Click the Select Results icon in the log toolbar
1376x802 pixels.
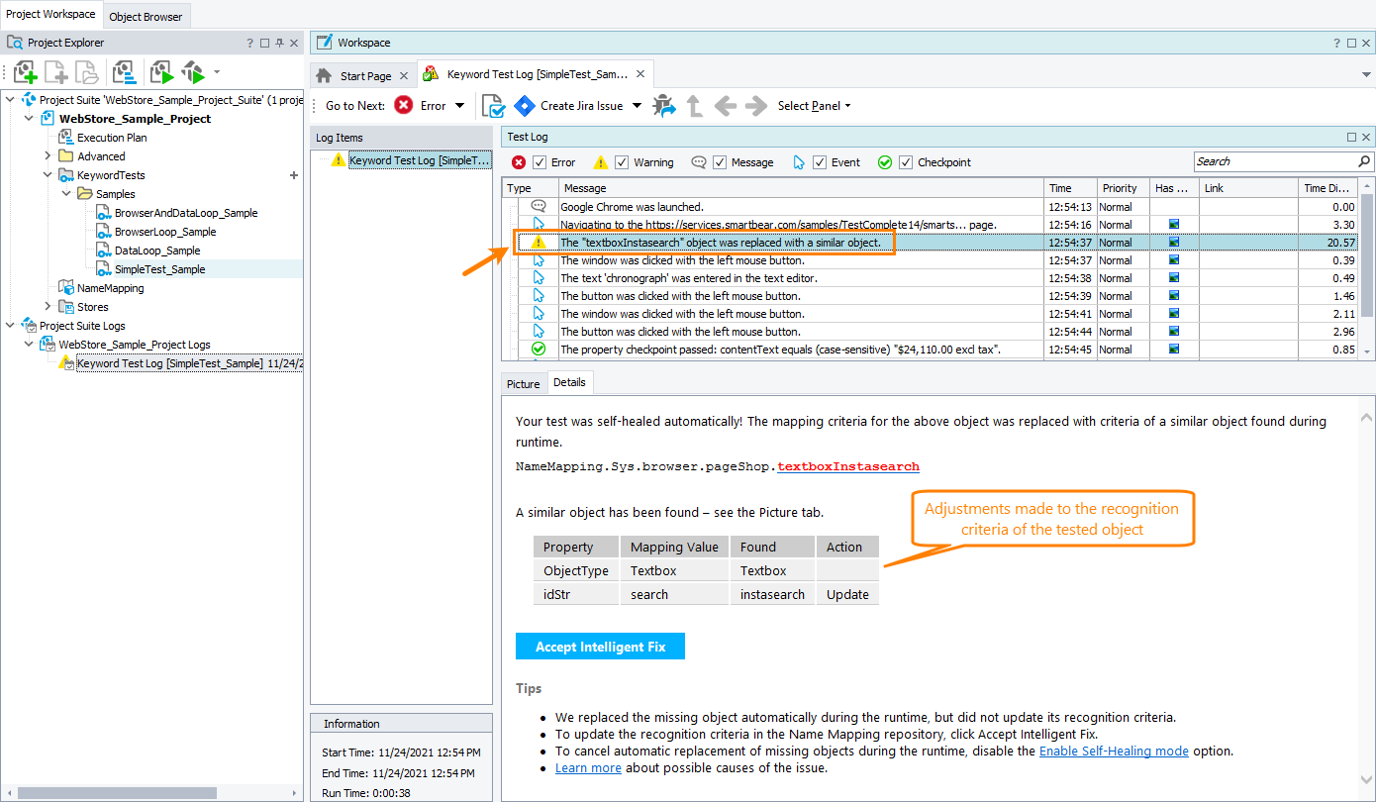[x=494, y=105]
